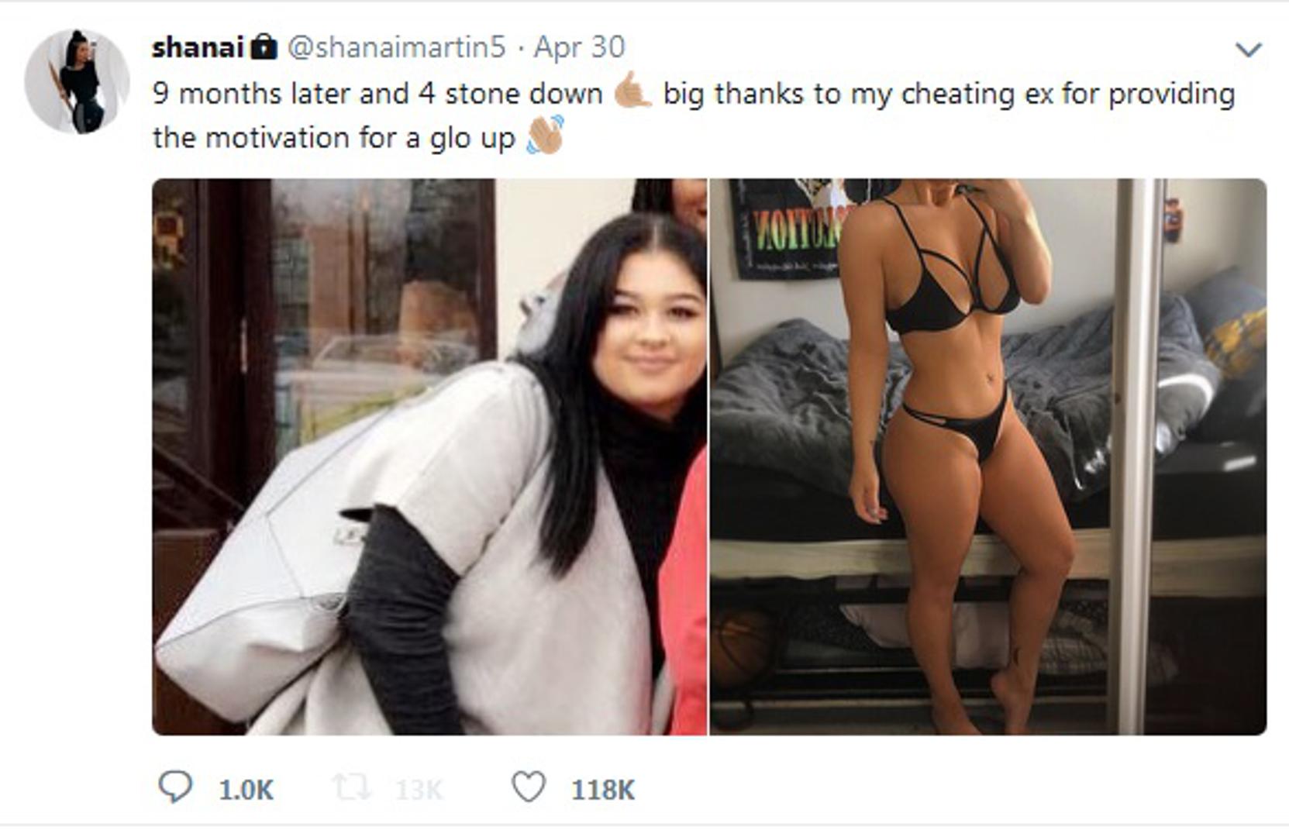Click the 1.0K replies count
Viewport: 1289px width, 837px height.
click(x=246, y=790)
